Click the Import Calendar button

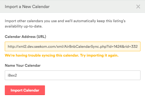point(25,90)
